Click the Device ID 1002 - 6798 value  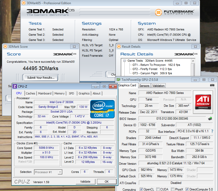point(148,125)
